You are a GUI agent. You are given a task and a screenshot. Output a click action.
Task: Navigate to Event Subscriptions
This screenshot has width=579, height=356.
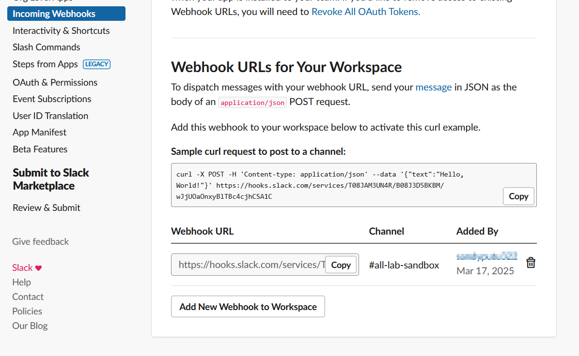tap(52, 99)
